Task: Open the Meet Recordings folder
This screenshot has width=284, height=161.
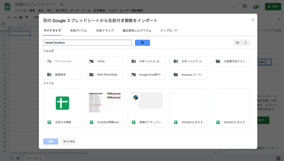Action: pos(104,74)
